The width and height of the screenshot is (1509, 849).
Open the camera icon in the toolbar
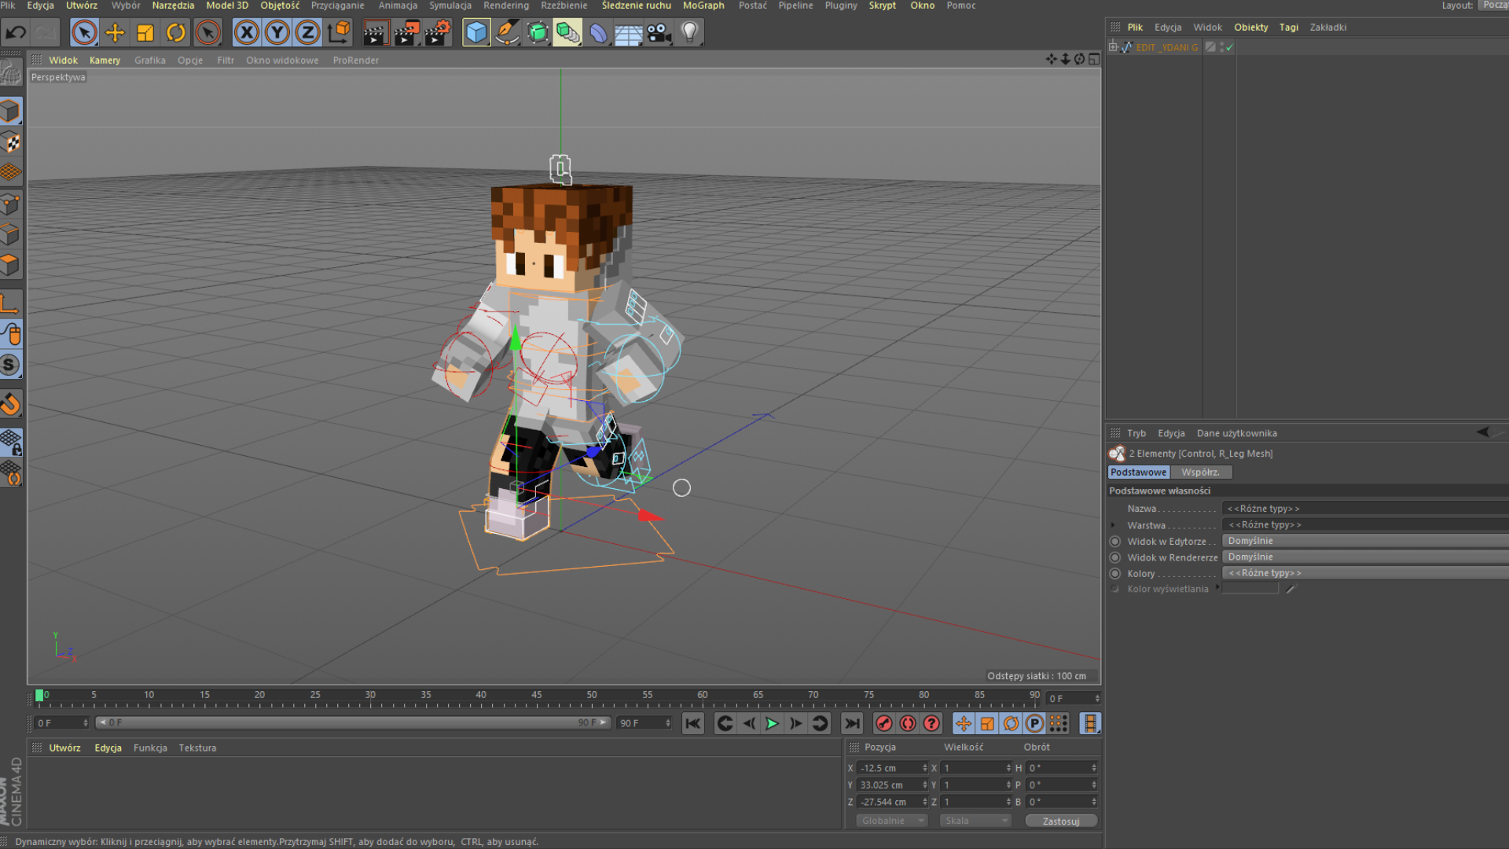tap(658, 32)
